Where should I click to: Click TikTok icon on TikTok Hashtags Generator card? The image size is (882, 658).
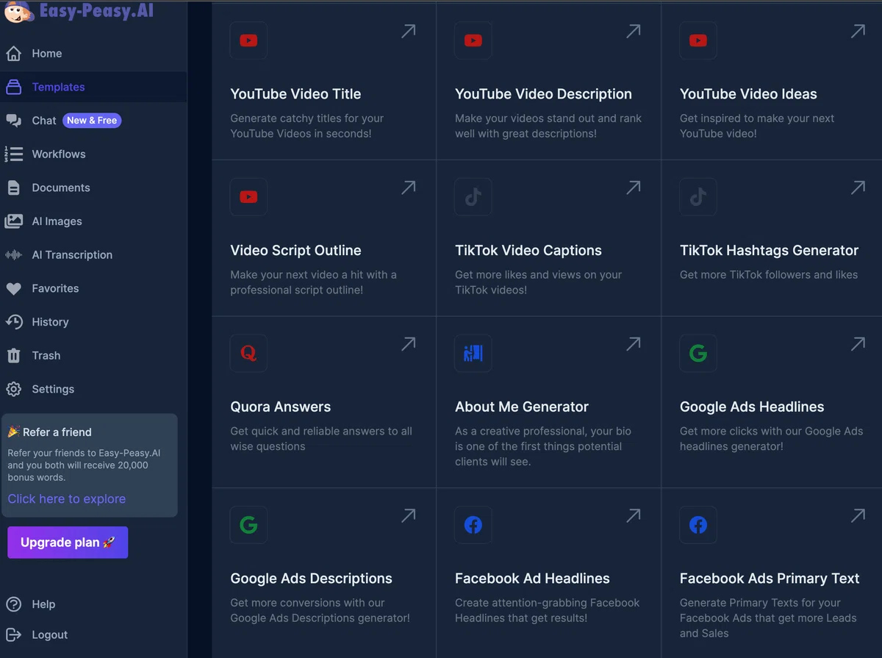point(698,196)
